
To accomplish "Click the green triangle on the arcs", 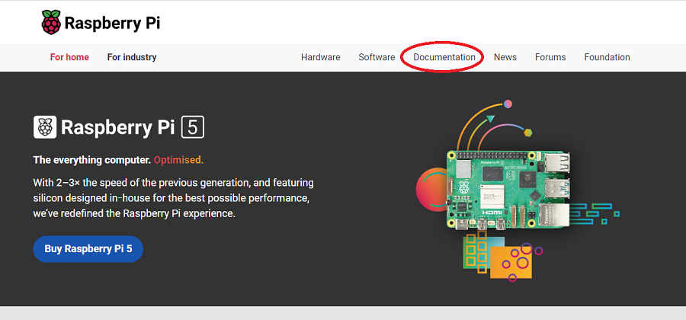I will 491,119.
